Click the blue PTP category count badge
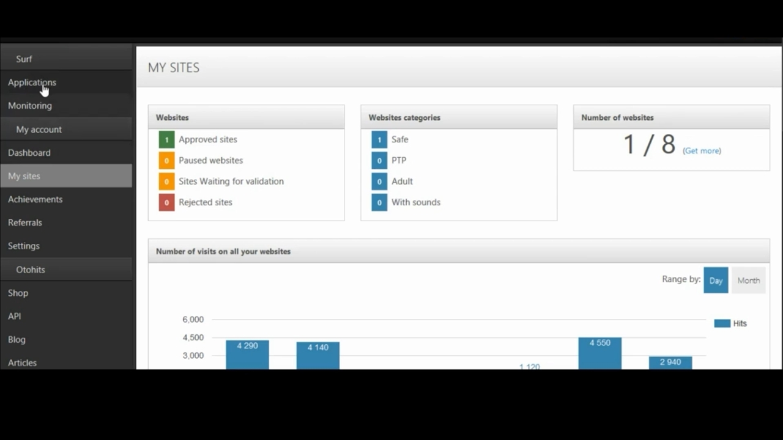Viewport: 783px width, 440px height. point(379,161)
